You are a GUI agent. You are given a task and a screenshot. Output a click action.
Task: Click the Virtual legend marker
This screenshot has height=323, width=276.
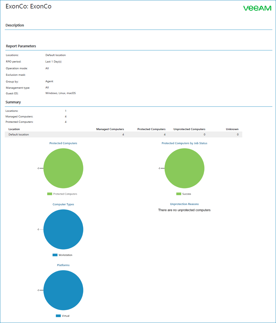point(58,316)
